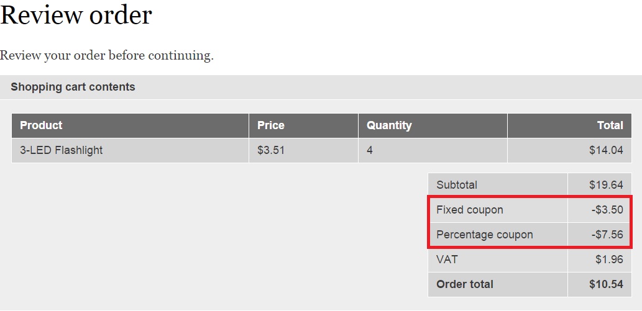Click the VAT label
Screen dimensions: 642x311
tap(447, 259)
